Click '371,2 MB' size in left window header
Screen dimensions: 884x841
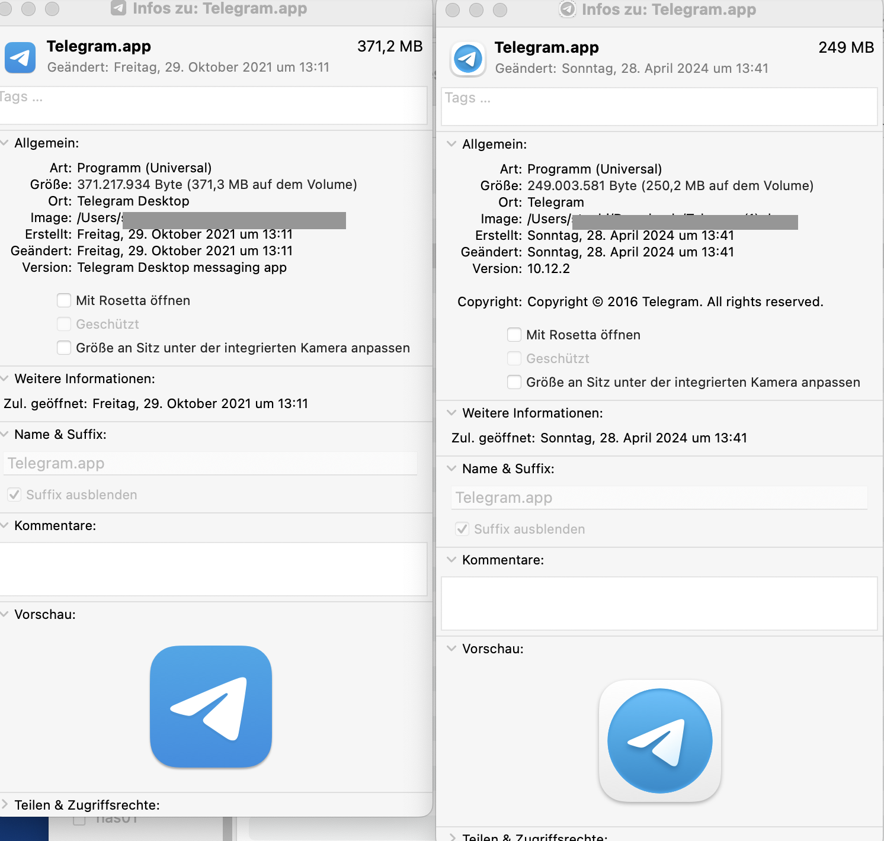(x=390, y=46)
